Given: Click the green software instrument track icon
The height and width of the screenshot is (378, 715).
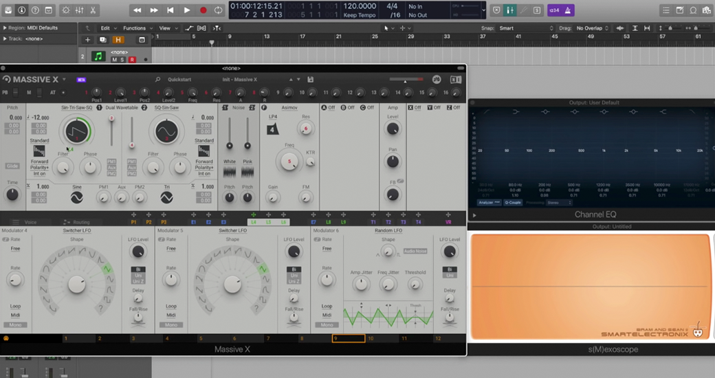Looking at the screenshot, I should coord(98,56).
